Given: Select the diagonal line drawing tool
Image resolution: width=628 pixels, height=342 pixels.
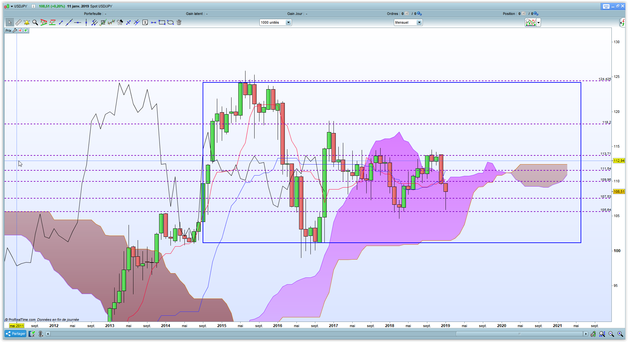Looking at the screenshot, I should click(x=69, y=22).
